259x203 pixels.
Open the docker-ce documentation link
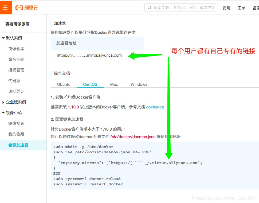tap(155, 107)
